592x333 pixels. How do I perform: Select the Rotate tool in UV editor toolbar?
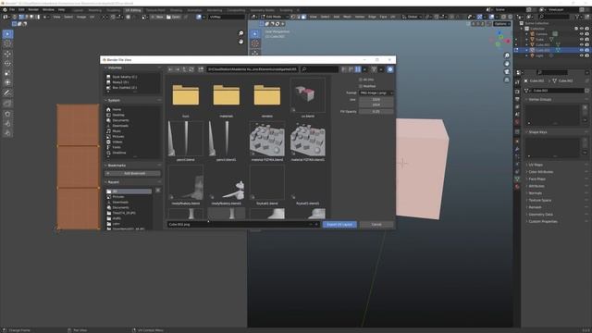7,64
